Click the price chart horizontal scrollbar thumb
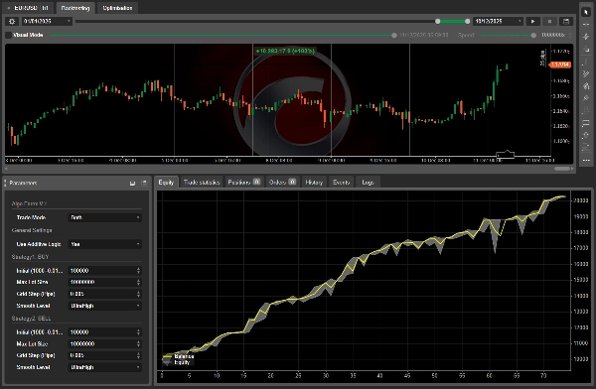 click(x=562, y=169)
